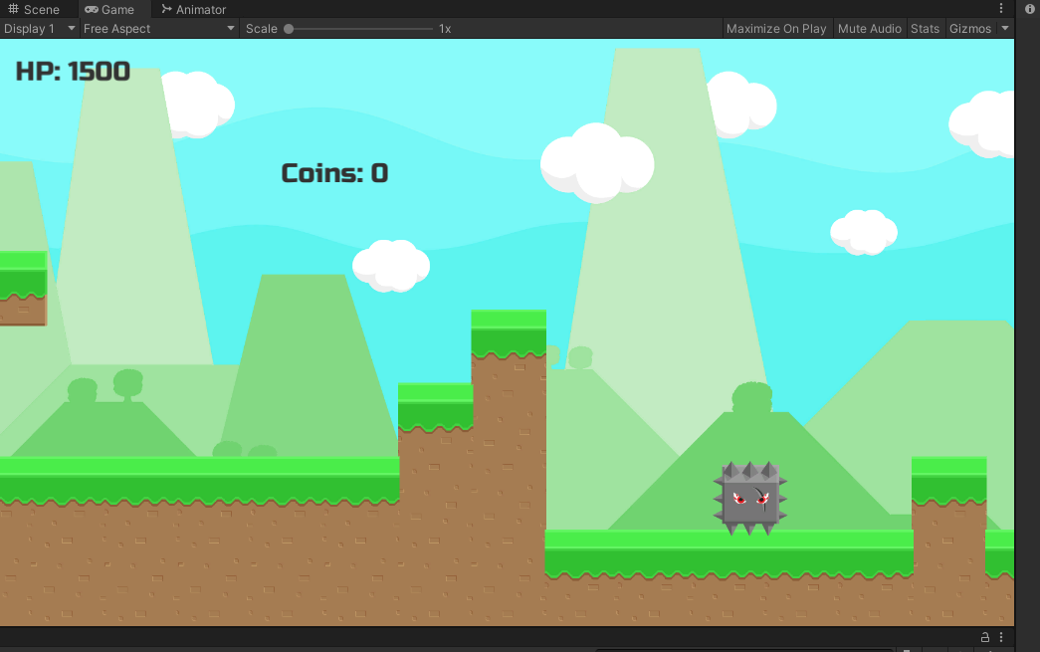Click the info icon in right panel
This screenshot has width=1040, height=652.
[x=1030, y=9]
